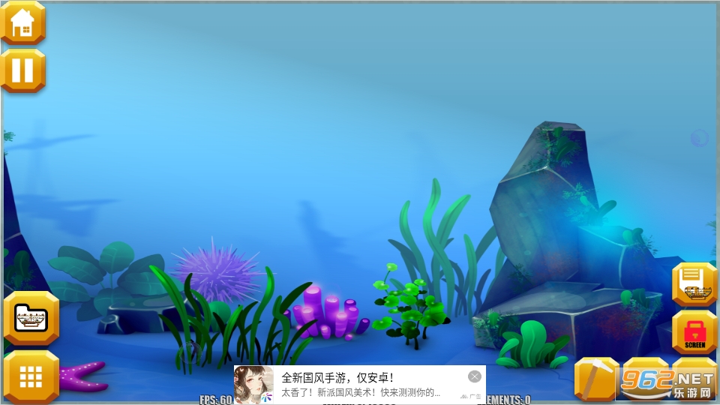Save the ship with floppy icon
Image resolution: width=720 pixels, height=405 pixels.
coord(694,284)
